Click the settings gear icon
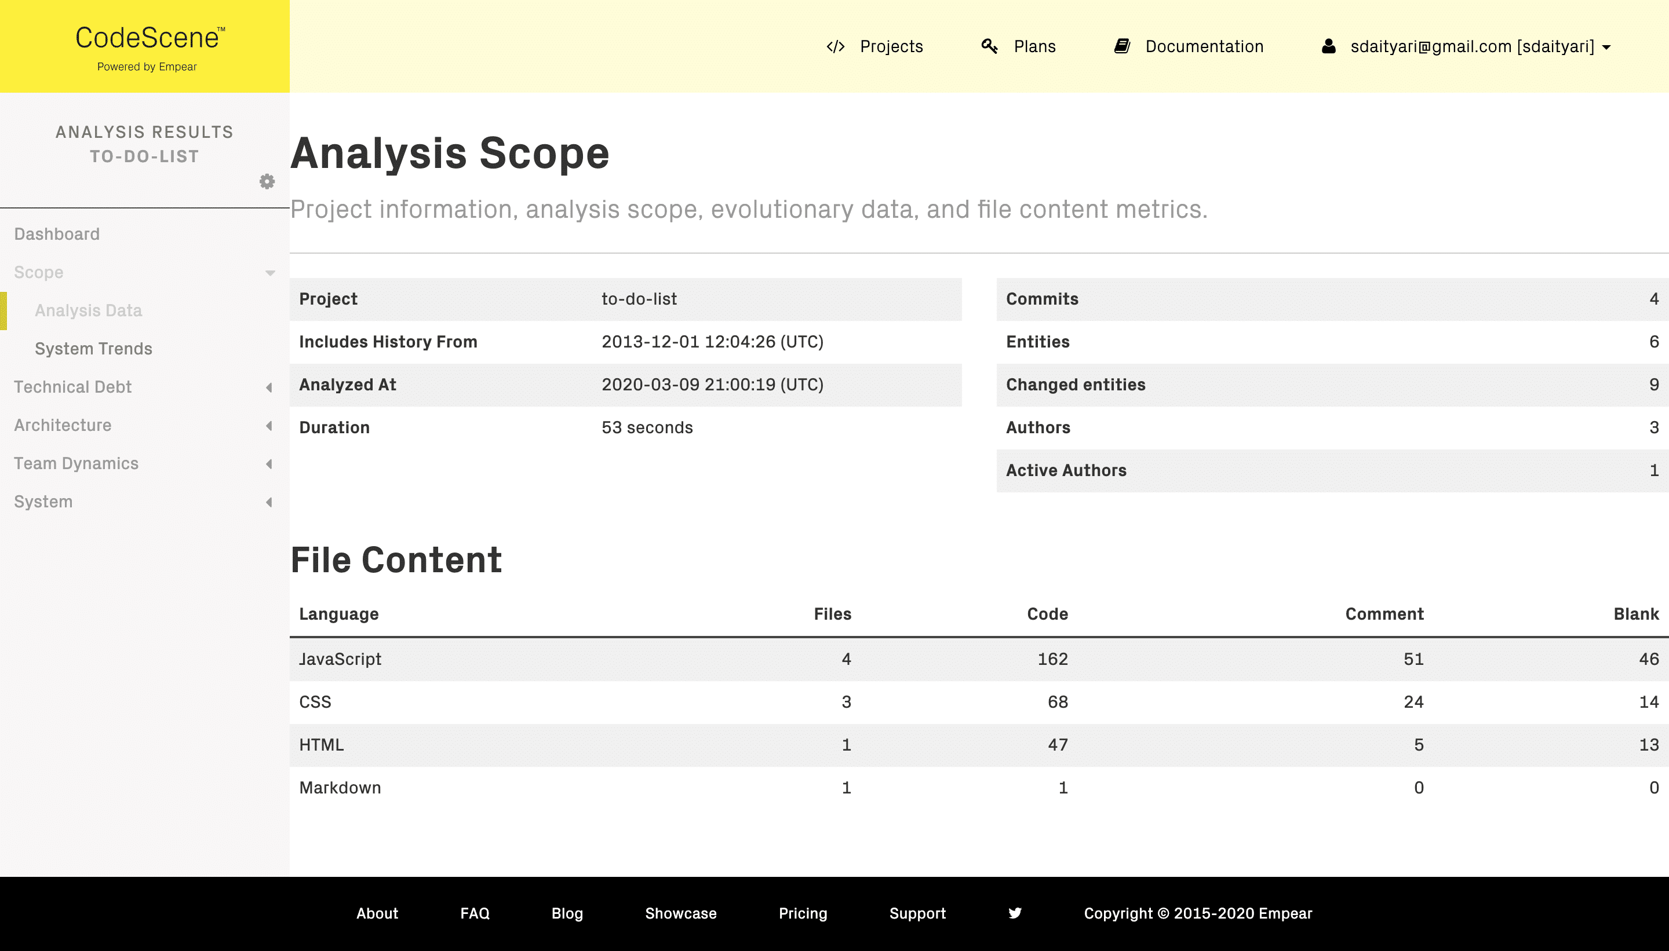The width and height of the screenshot is (1669, 951). pos(266,181)
